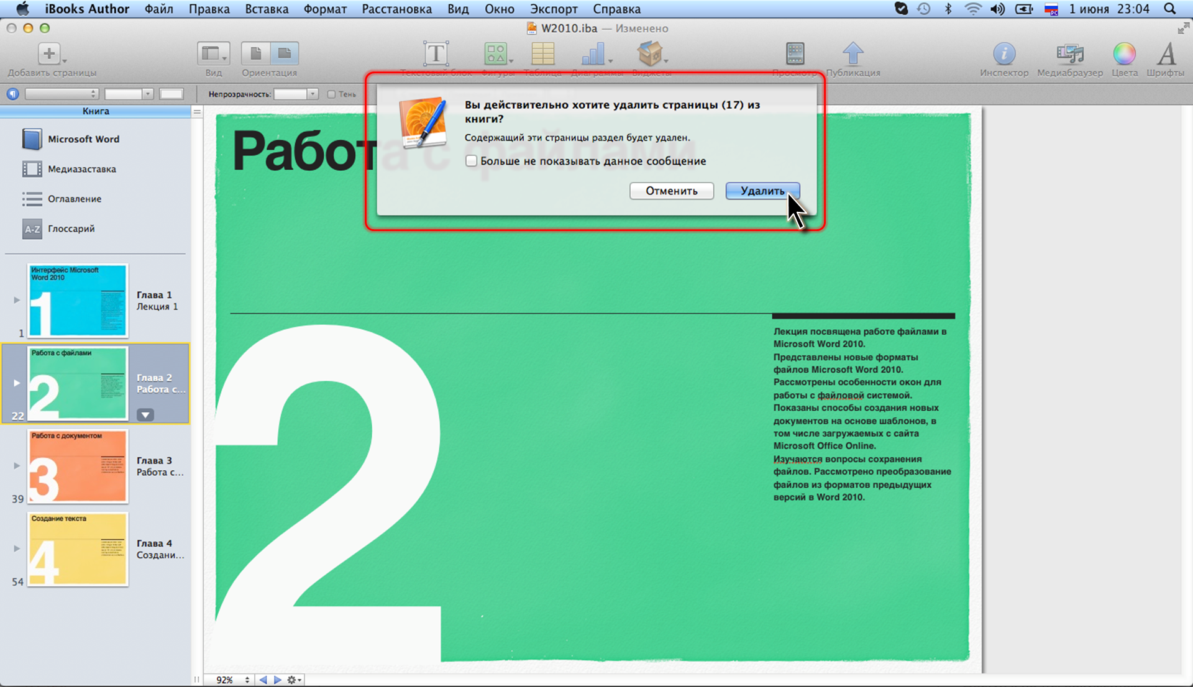Expand Глава 3 disclosure triangle
This screenshot has height=687, width=1193.
17,465
